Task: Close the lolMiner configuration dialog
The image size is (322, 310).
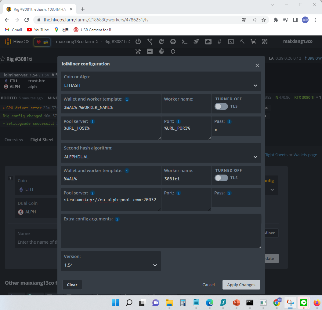Action: pos(257,65)
